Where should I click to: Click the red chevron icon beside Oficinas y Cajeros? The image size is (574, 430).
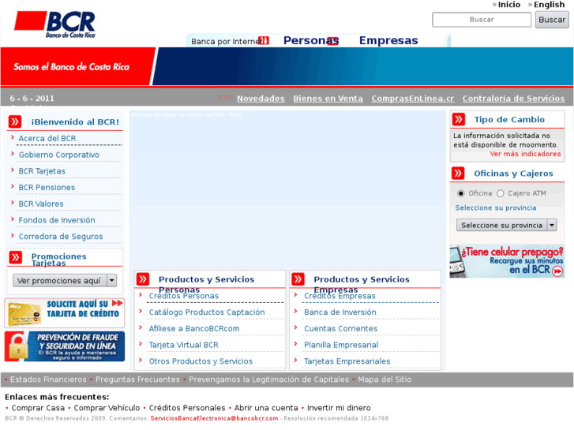click(458, 173)
